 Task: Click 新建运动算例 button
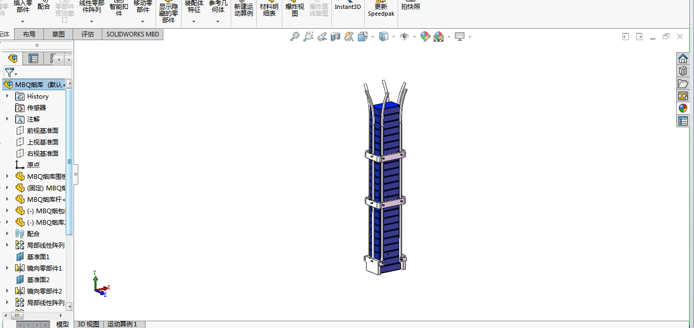pos(244,8)
